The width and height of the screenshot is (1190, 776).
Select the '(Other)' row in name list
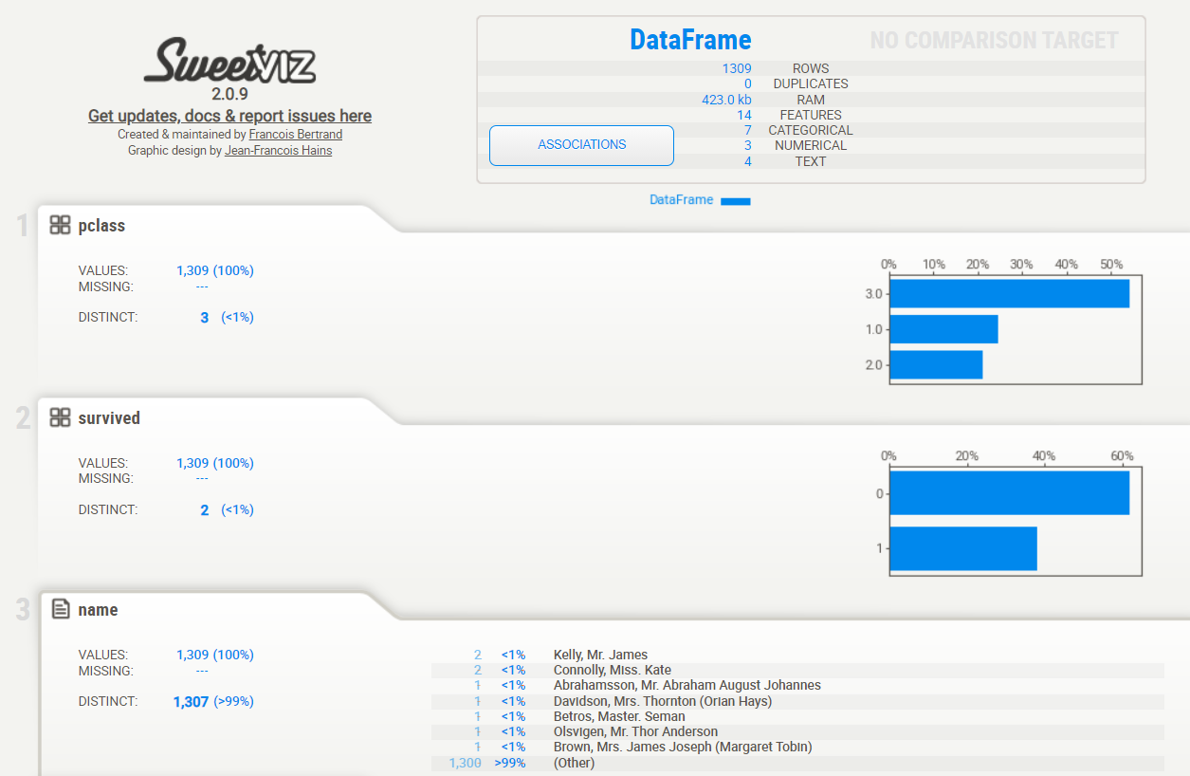pos(574,763)
